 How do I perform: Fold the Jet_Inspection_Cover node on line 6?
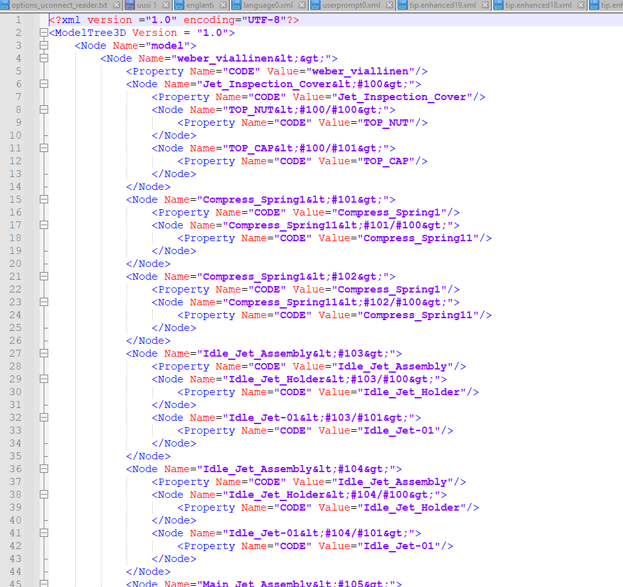coord(43,84)
